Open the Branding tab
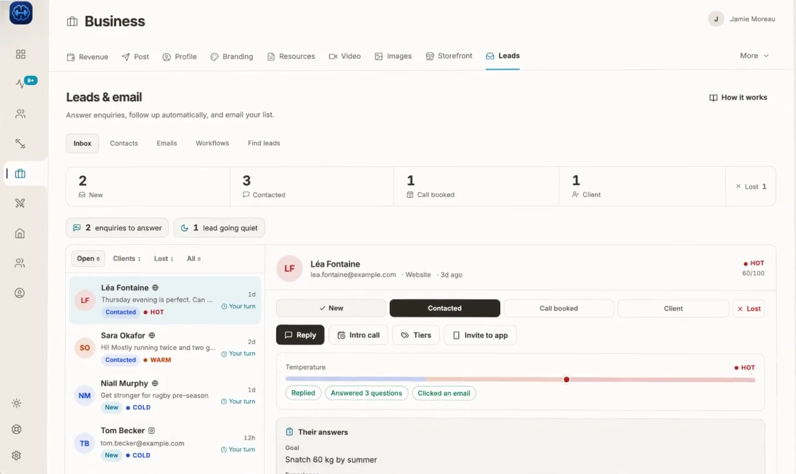 click(x=231, y=57)
